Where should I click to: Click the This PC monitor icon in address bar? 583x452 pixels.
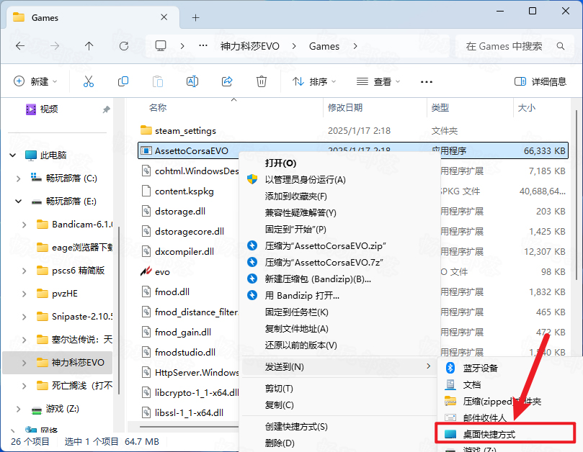(161, 46)
